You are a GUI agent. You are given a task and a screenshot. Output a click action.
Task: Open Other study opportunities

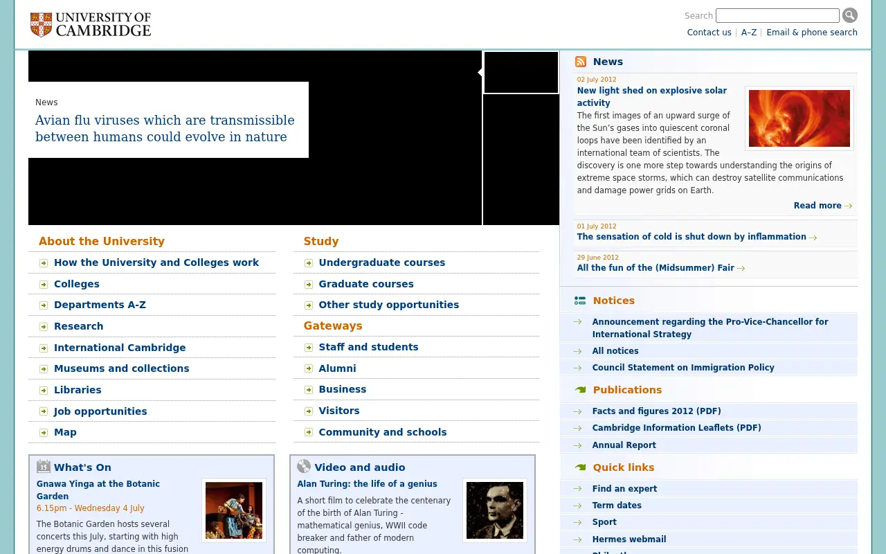pyautogui.click(x=389, y=305)
